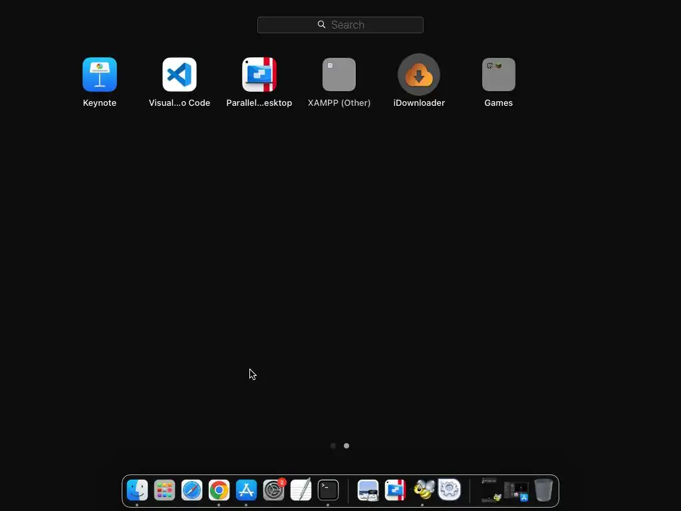Switch to the first Launchpad page dot
The width and height of the screenshot is (681, 511).
[x=333, y=446]
